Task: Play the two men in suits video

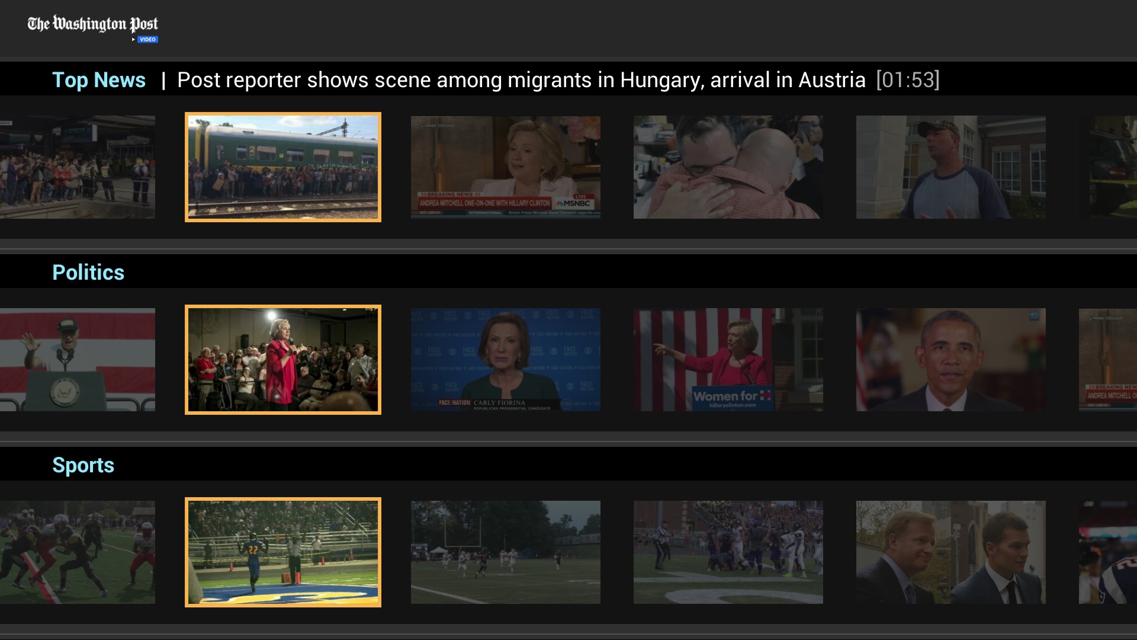Action: pos(950,552)
